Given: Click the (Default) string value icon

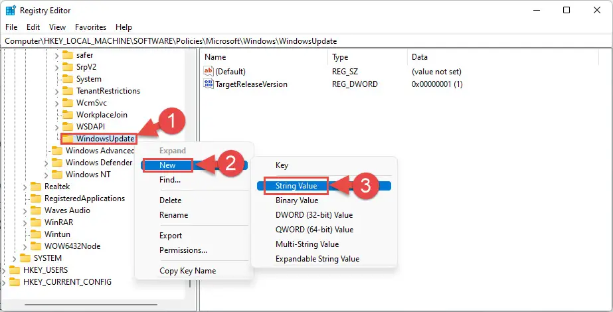Looking at the screenshot, I should point(209,72).
